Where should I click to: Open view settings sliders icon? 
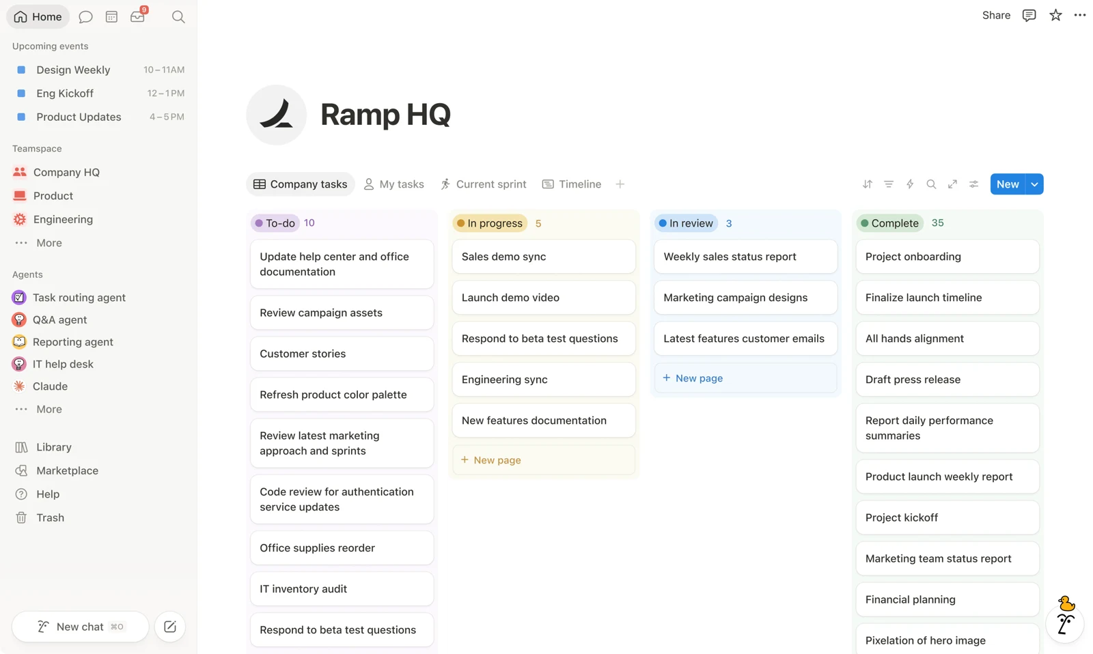point(974,184)
